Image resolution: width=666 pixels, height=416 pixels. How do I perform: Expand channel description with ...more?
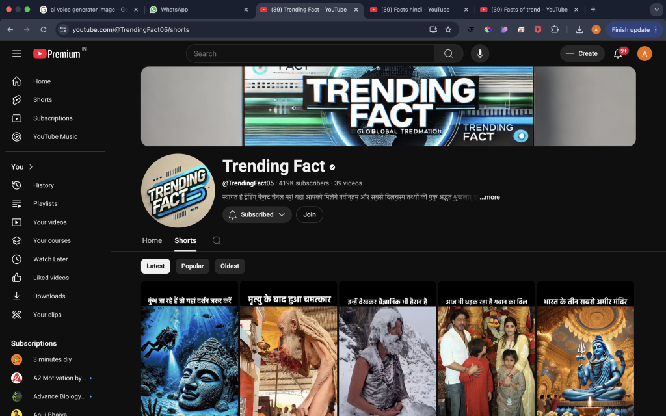(490, 197)
